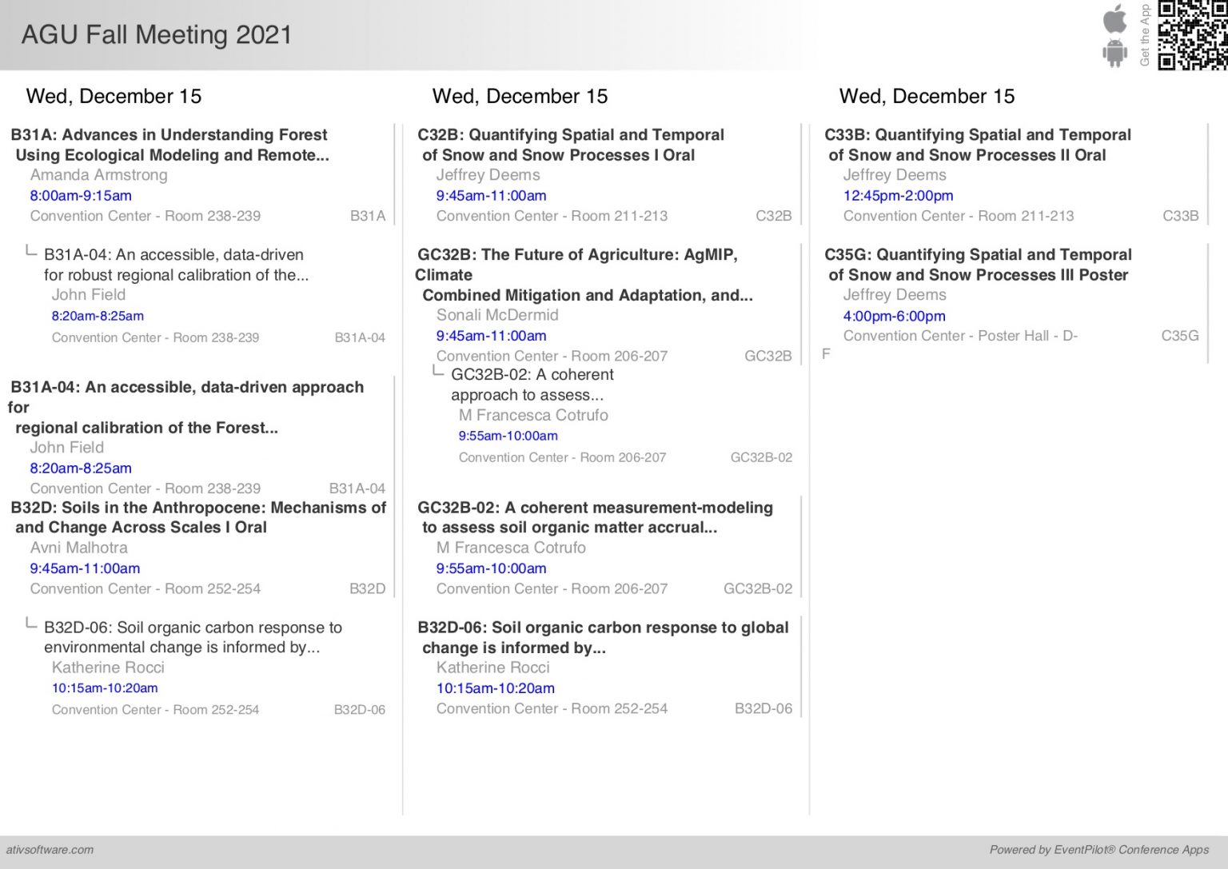Click author name Sonali McDermid

(x=497, y=315)
